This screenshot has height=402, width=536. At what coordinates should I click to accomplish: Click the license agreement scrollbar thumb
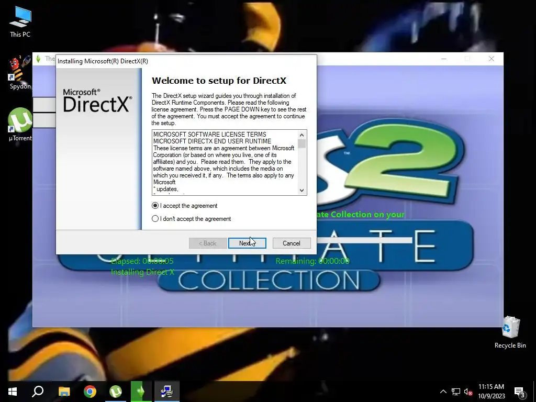tap(301, 143)
